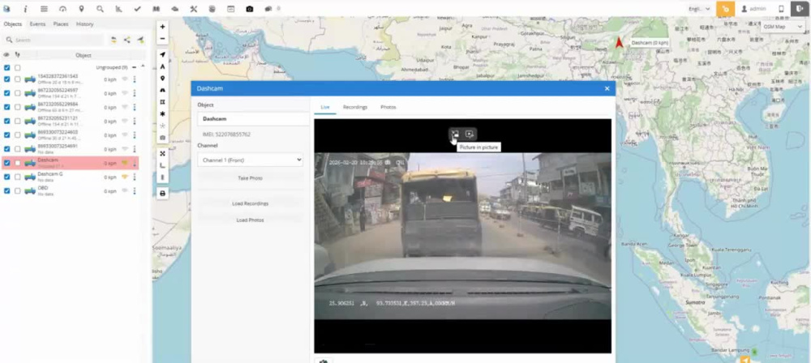
Task: Click the fullscreen expand arrows map tool
Action: pos(162,154)
